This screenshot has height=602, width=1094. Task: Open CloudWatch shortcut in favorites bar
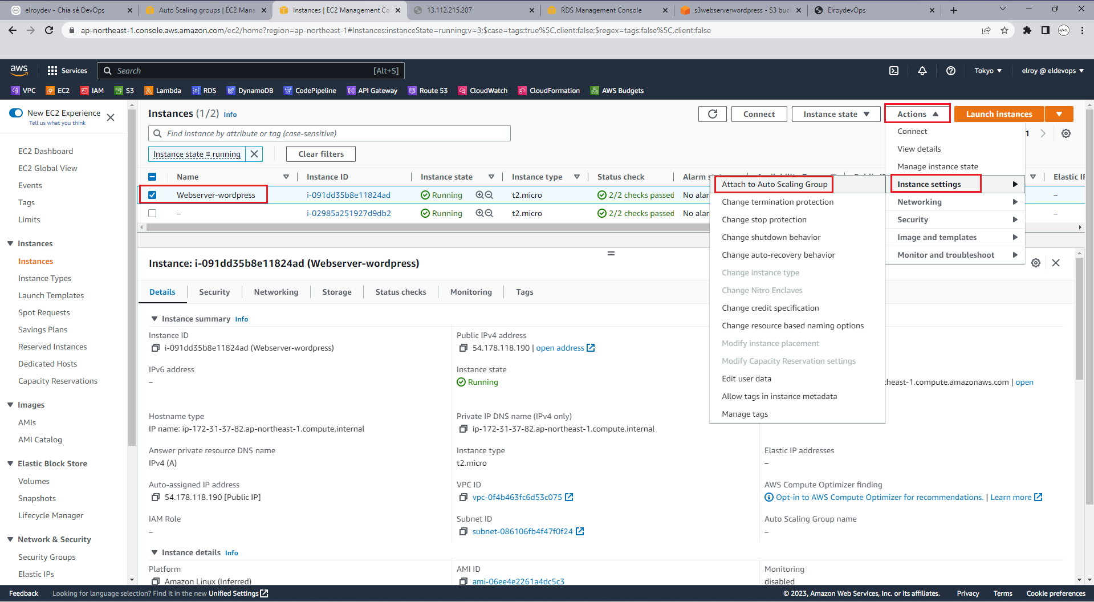[483, 91]
